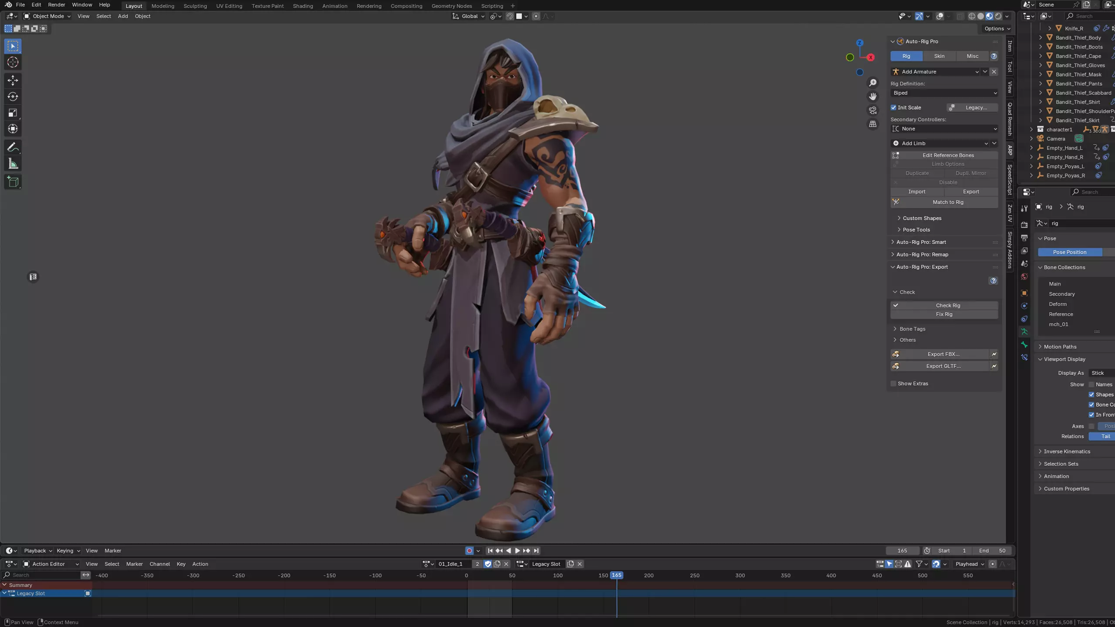
Task: Click current frame field 165
Action: click(902, 551)
